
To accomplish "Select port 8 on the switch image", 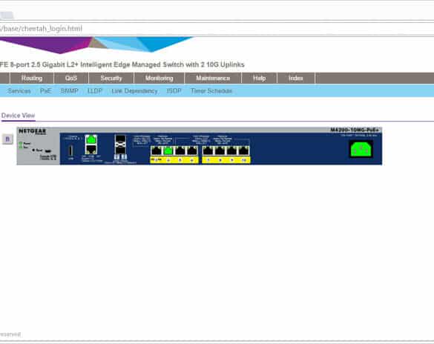I will (x=243, y=150).
